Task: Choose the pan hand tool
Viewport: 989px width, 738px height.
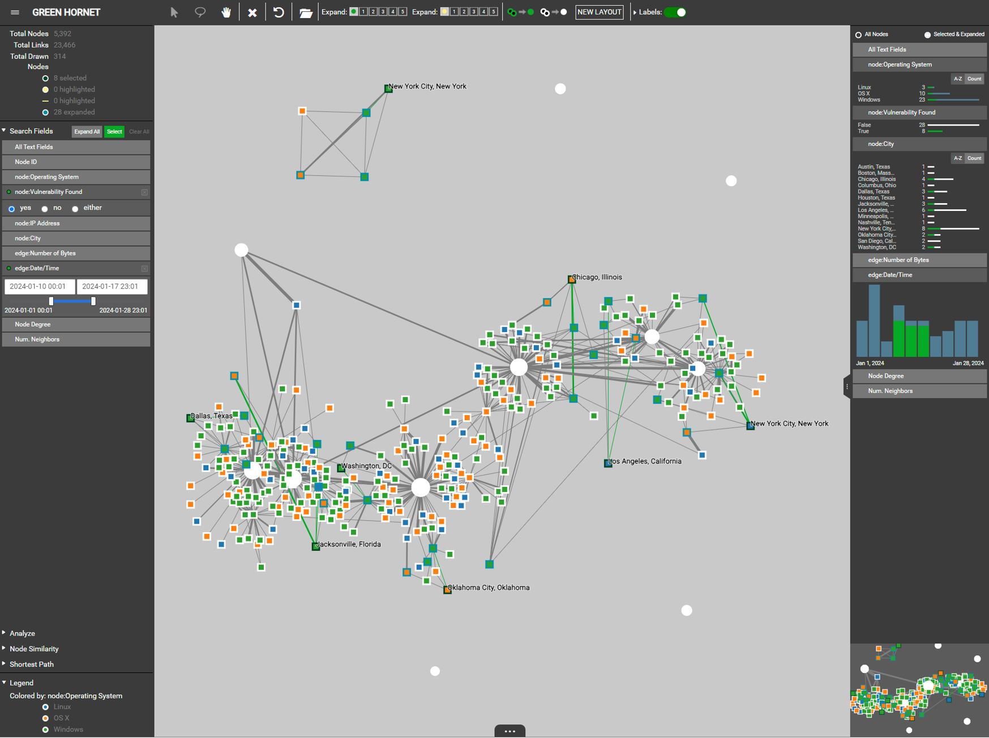Action: tap(226, 12)
